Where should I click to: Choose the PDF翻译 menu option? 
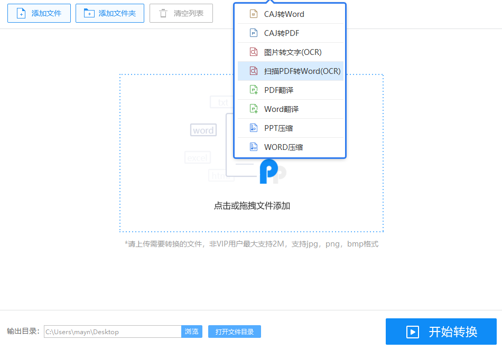click(x=279, y=90)
